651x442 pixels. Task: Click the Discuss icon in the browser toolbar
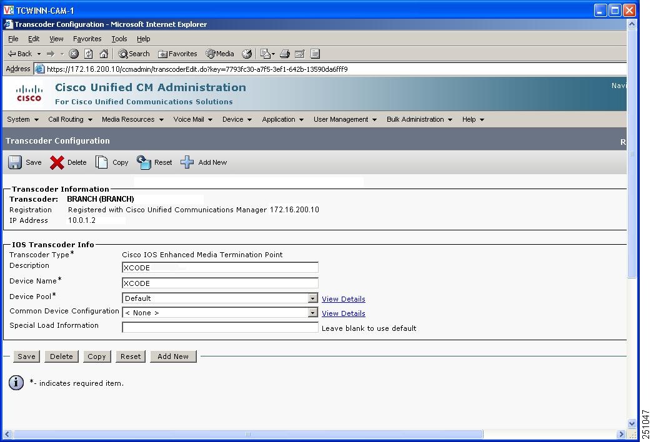pyautogui.click(x=315, y=54)
